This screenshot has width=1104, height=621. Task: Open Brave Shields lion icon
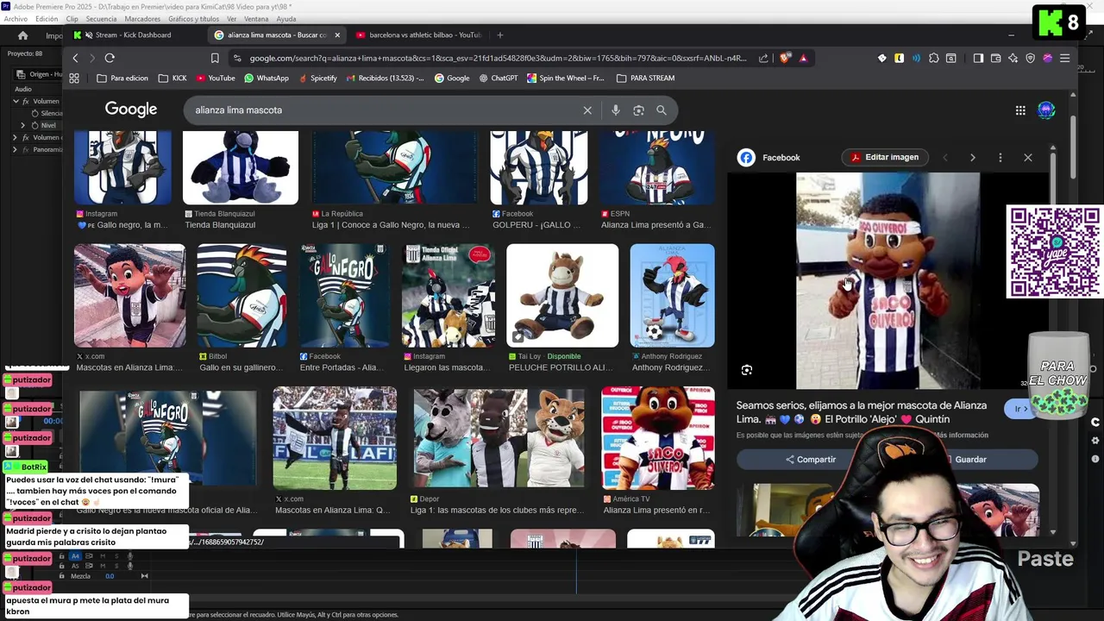[784, 58]
